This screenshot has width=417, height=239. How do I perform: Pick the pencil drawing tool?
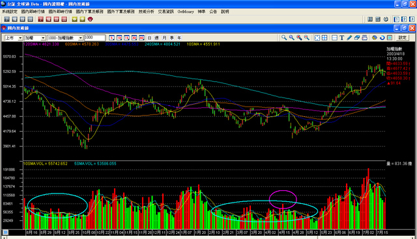click(349, 38)
